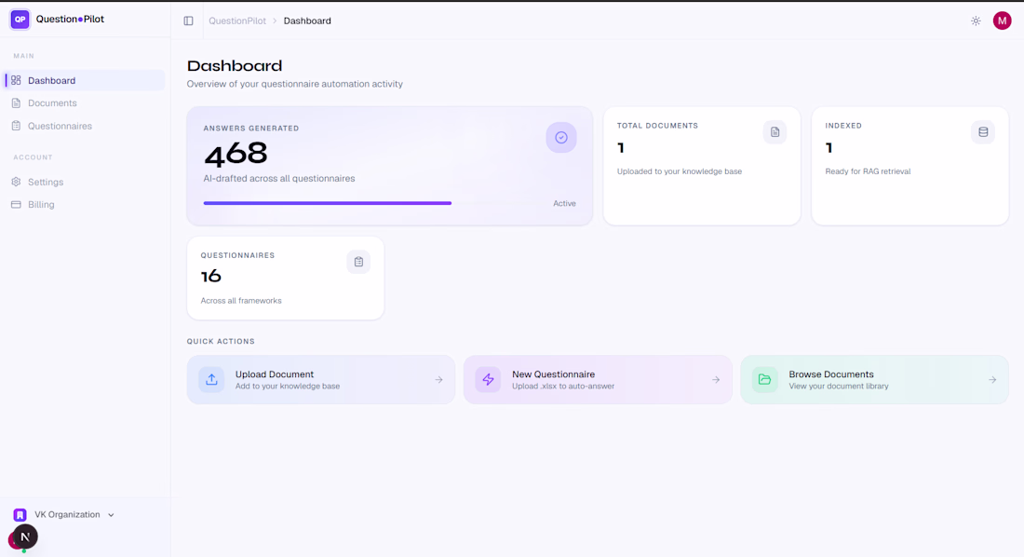Click the Active status label
Screen dimensions: 1024x557
click(x=564, y=203)
